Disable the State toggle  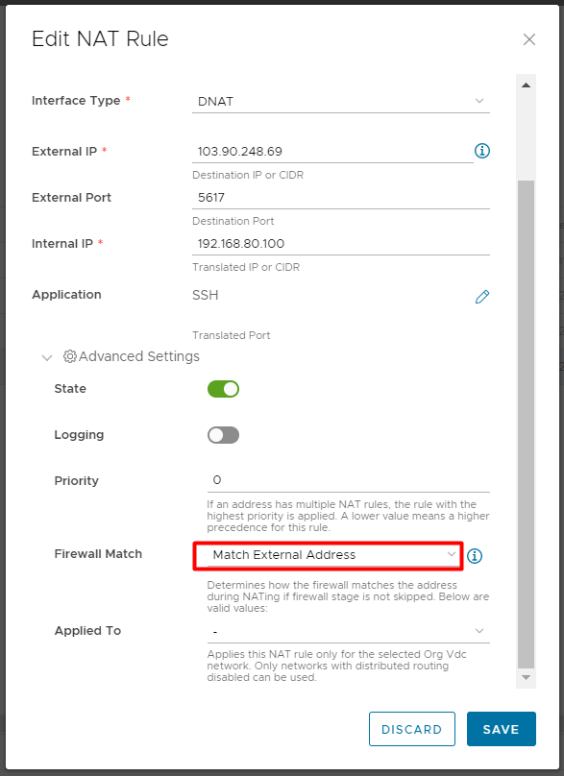point(223,389)
